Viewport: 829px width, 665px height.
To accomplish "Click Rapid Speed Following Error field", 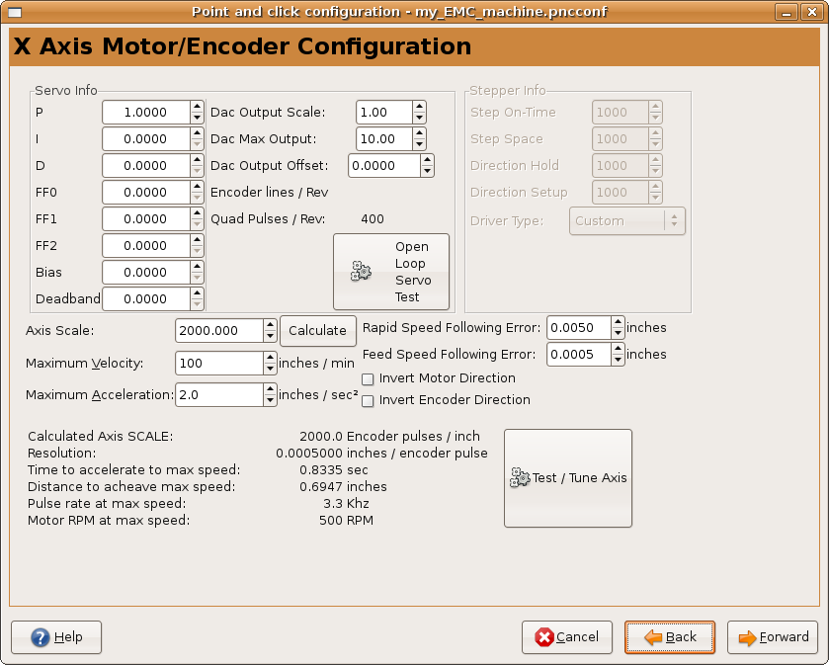I will 579,328.
